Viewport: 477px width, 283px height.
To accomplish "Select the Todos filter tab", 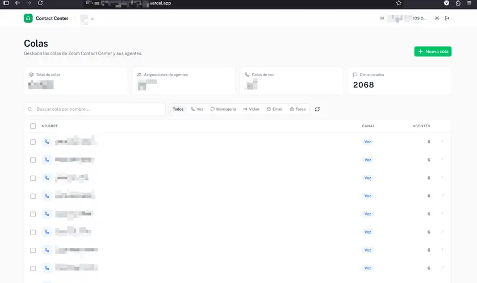I will pyautogui.click(x=178, y=109).
